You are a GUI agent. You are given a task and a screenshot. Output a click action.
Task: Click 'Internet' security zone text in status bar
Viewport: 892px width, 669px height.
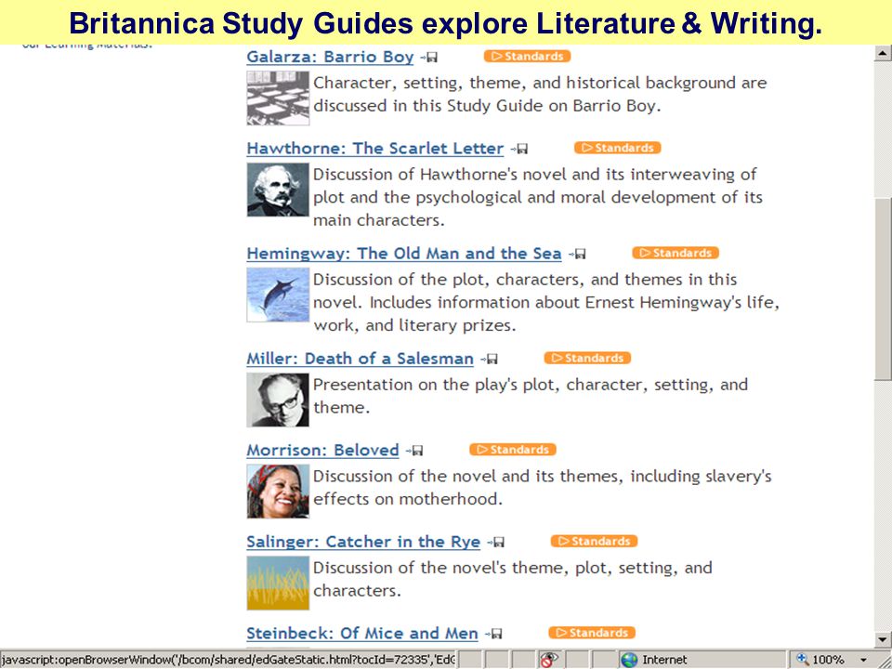coord(664,660)
